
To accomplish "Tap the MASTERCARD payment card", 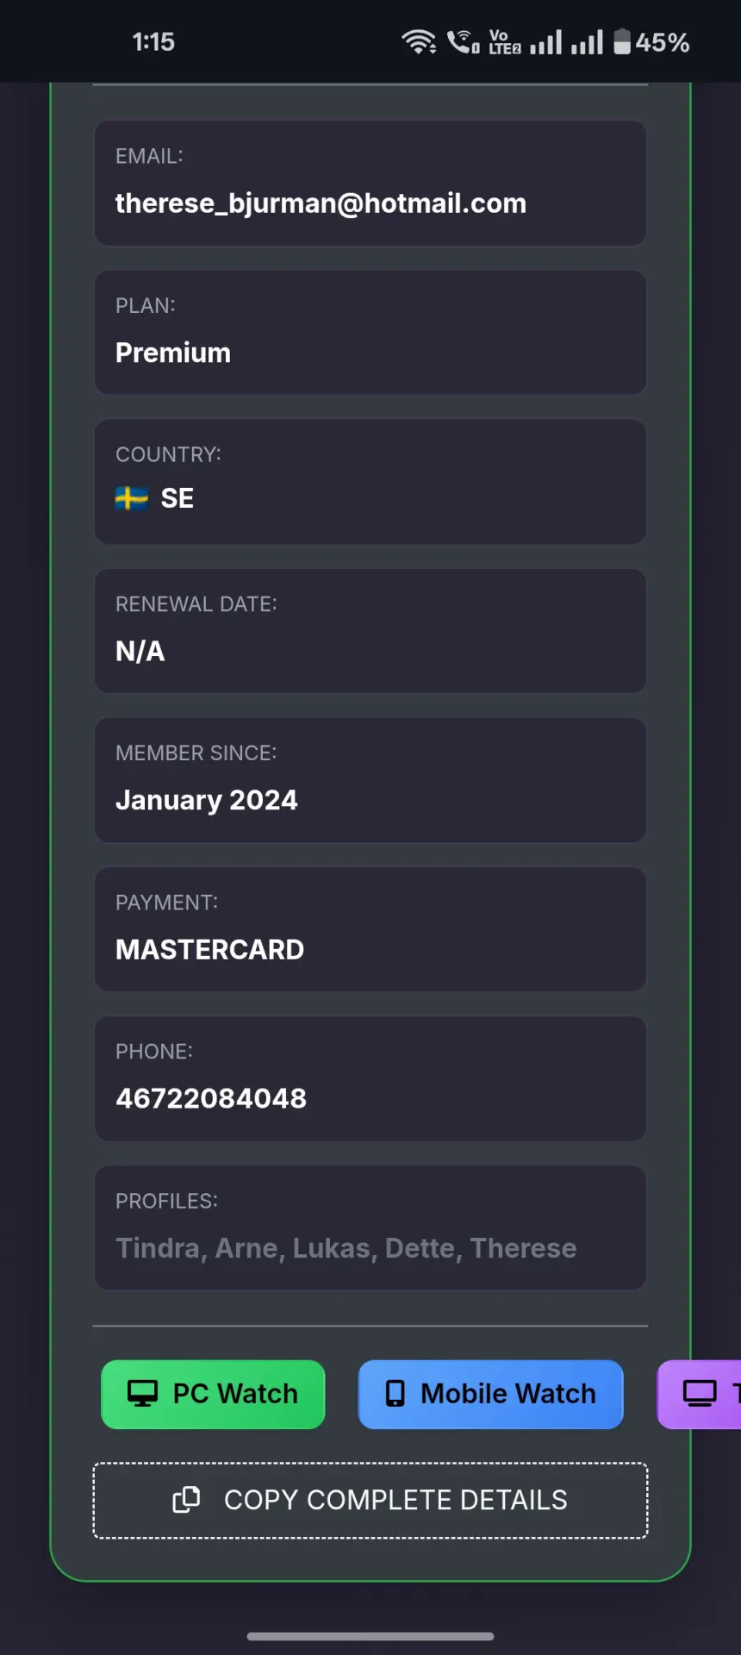I will [370, 929].
